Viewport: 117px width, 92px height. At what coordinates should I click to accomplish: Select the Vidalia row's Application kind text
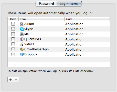click(x=74, y=44)
